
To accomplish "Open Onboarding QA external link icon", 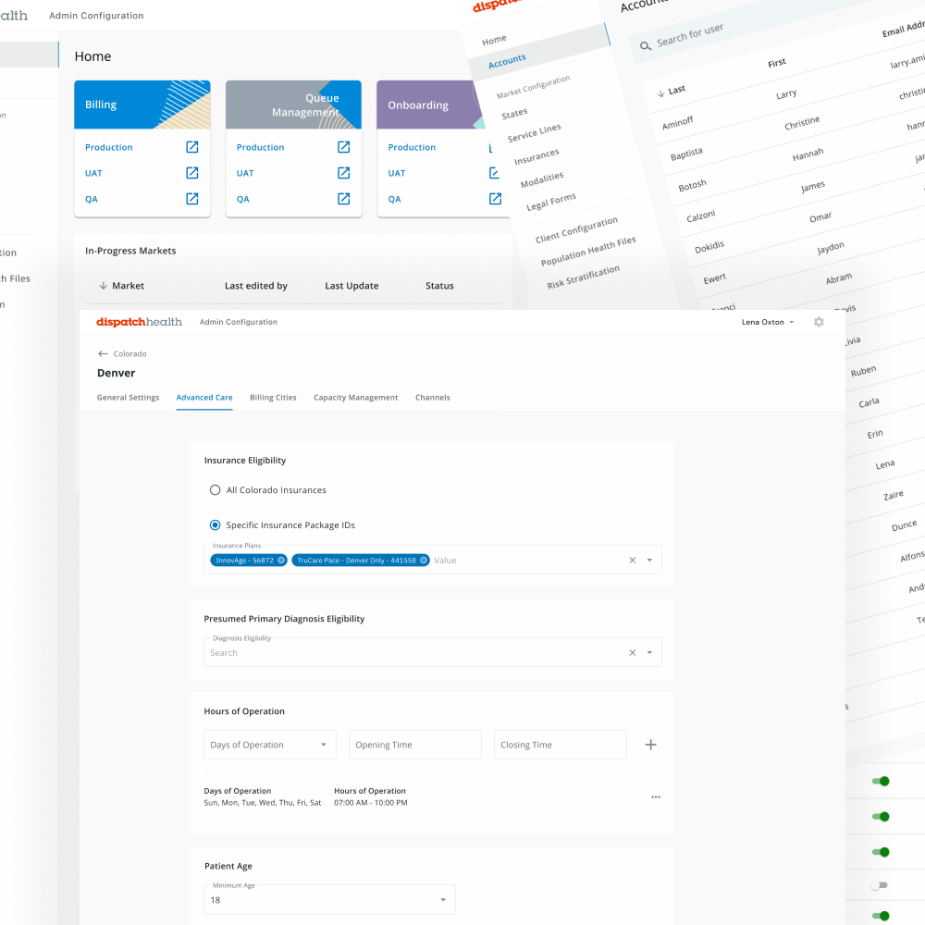I will pos(496,199).
